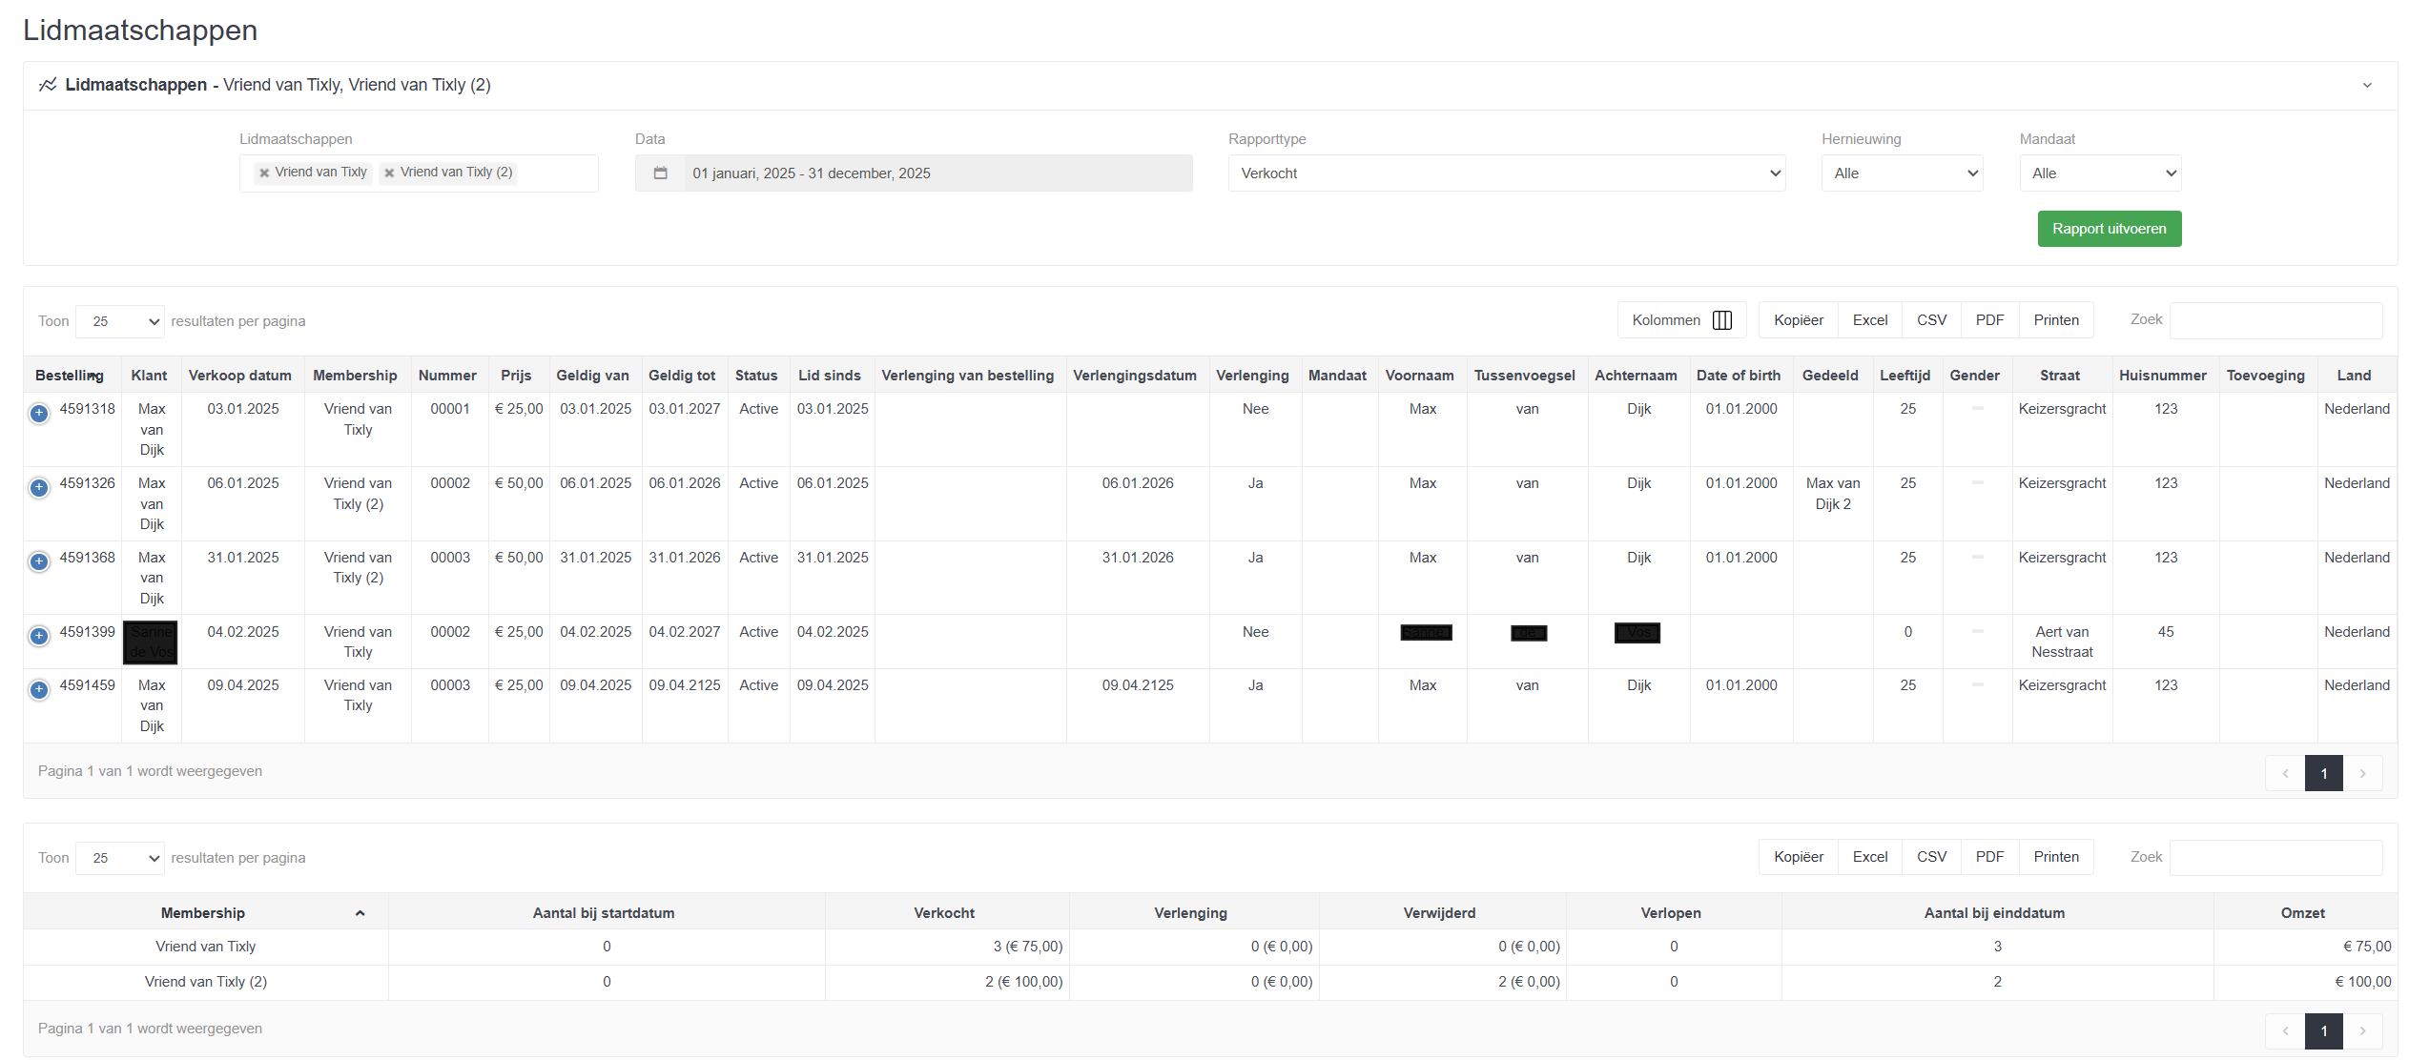2409x1060 pixels.
Task: Expand row details for order 4591326
Action: [x=39, y=487]
